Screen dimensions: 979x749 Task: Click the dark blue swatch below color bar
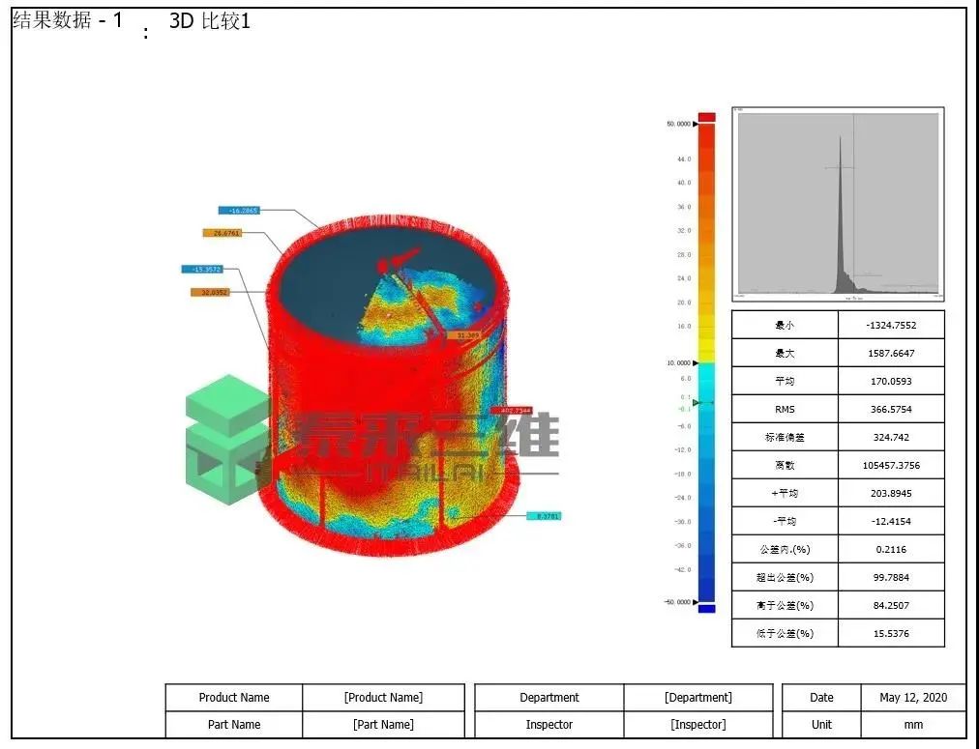707,609
